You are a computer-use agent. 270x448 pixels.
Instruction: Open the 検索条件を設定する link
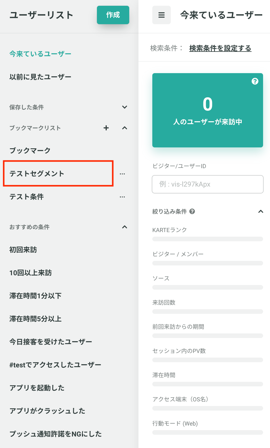click(220, 48)
